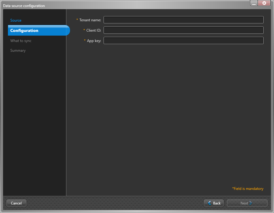Select the Source step in the sidebar
274x213 pixels.
[x=16, y=20]
